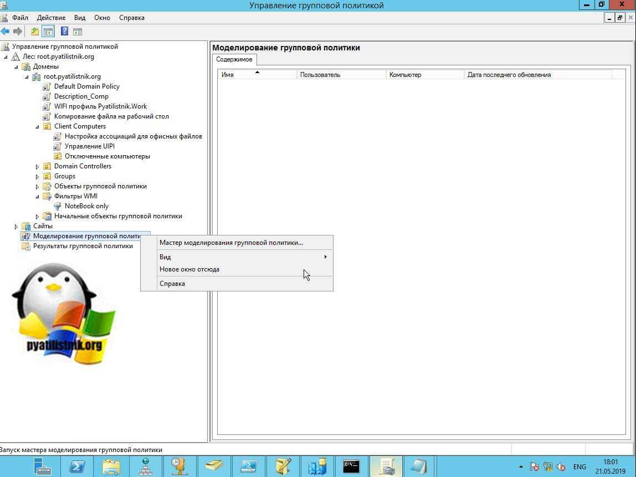Collapse the Client Computers node
Image resolution: width=636 pixels, height=477 pixels.
(x=38, y=126)
